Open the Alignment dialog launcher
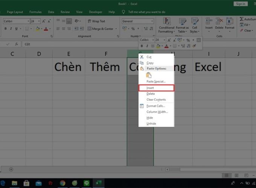This screenshot has height=188, width=256. [118, 36]
